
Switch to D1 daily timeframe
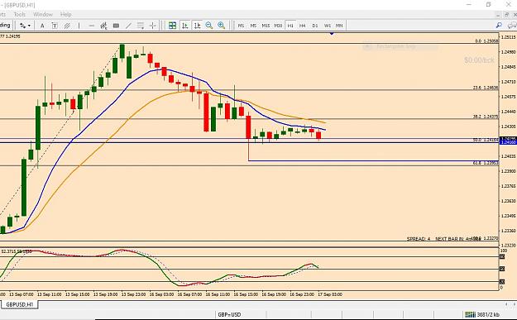(315, 26)
